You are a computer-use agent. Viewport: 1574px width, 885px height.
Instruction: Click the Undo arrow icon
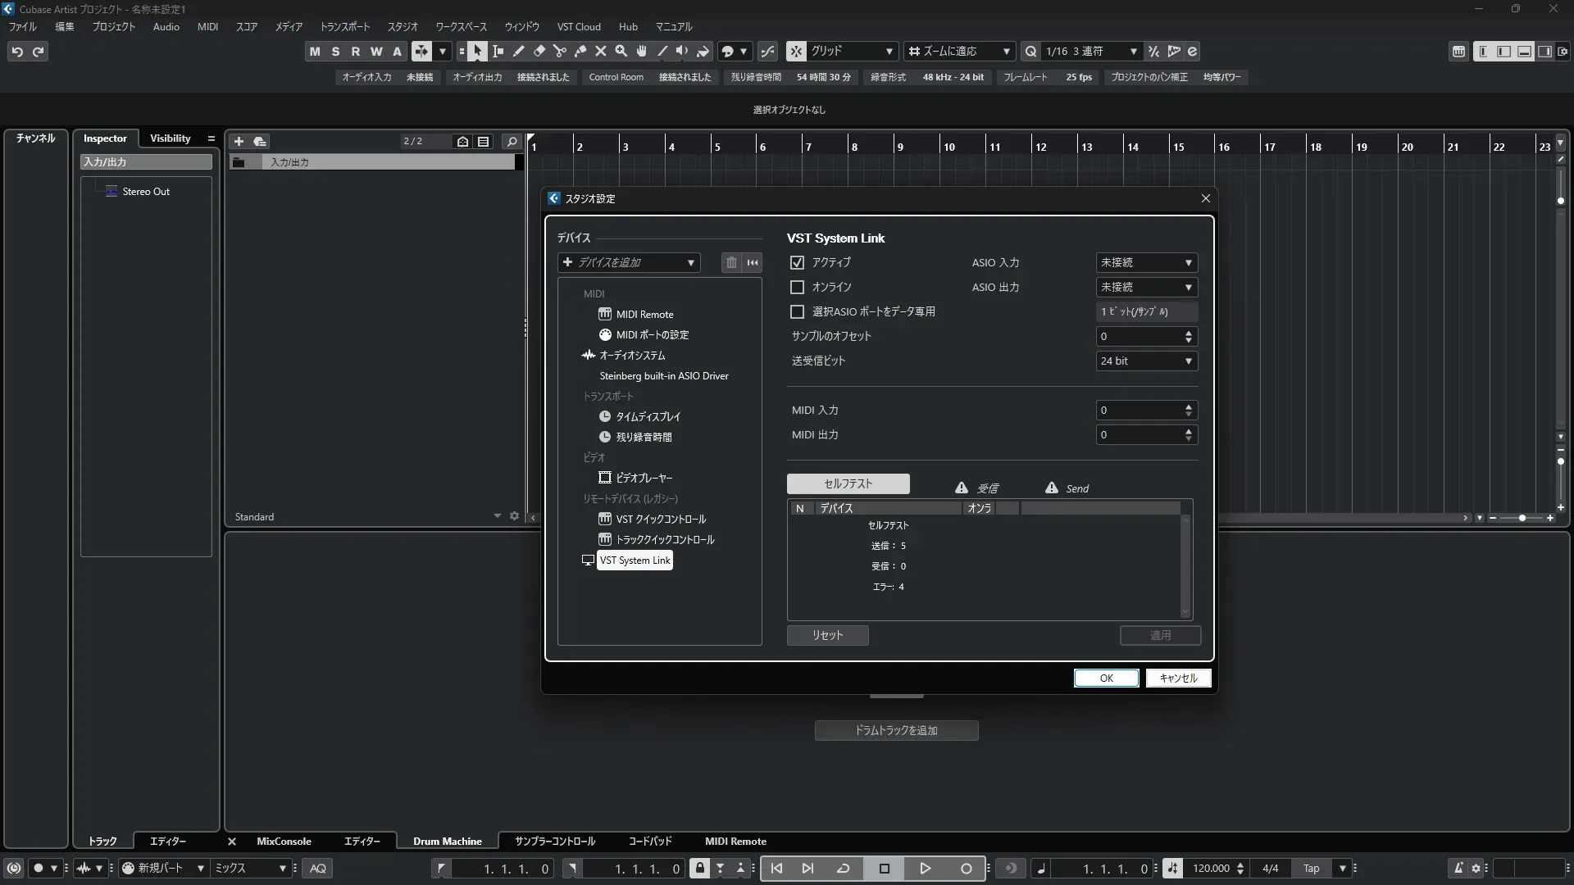coord(17,52)
